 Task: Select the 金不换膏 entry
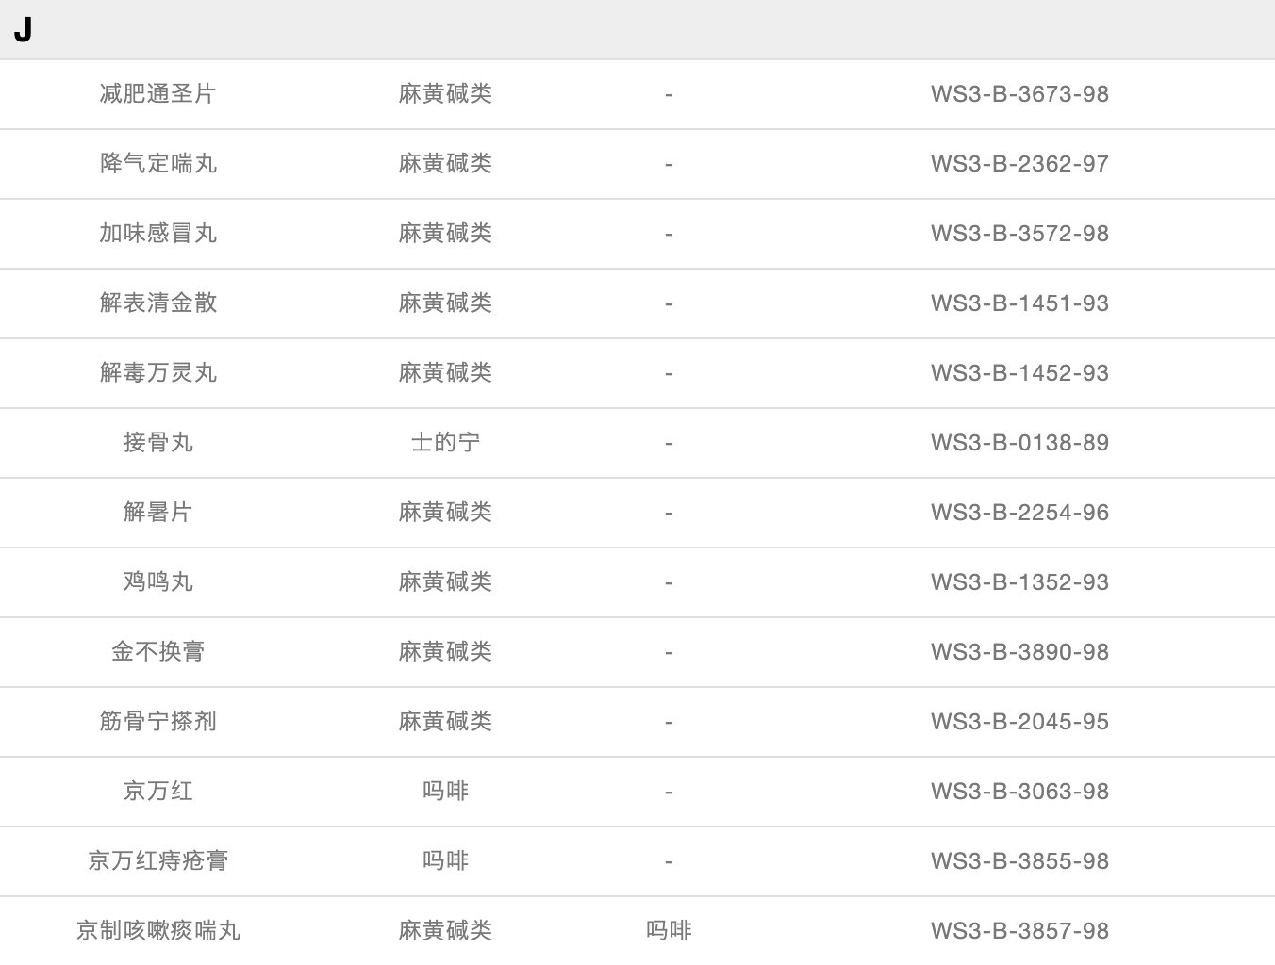158,652
